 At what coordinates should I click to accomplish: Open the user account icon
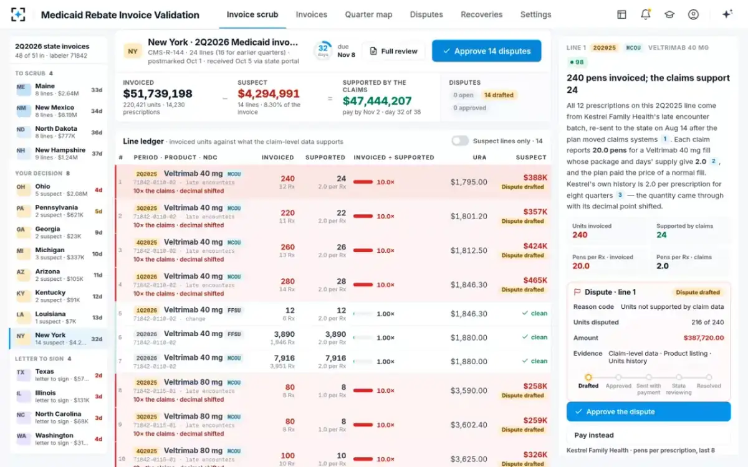coord(693,14)
